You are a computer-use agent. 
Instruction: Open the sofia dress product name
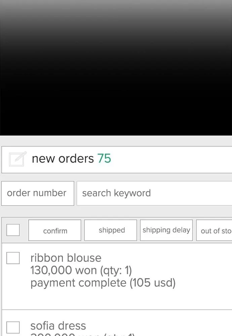[x=58, y=326]
